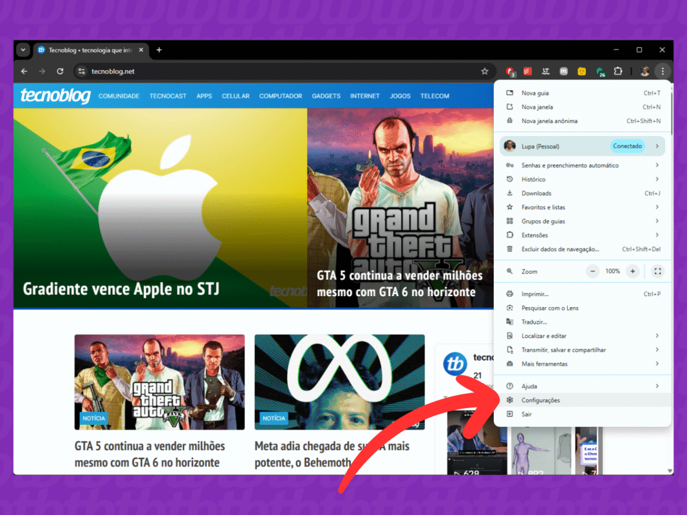
Task: Open lower GTA 5 card headline link
Action: tap(150, 454)
